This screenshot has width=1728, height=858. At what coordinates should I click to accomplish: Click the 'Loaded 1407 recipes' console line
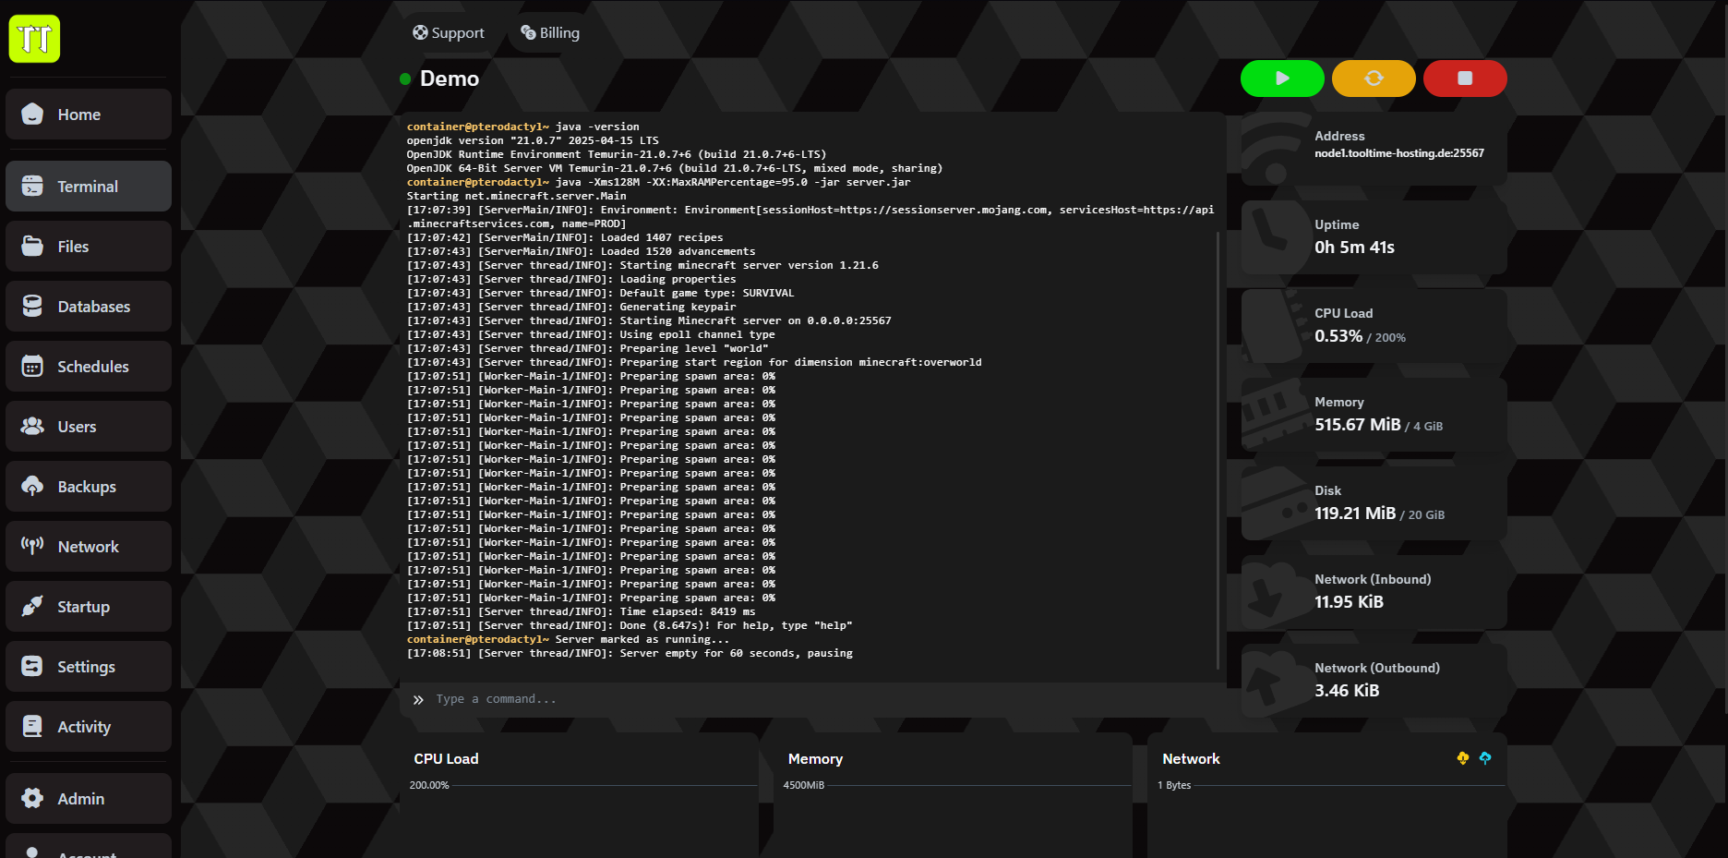coord(565,237)
